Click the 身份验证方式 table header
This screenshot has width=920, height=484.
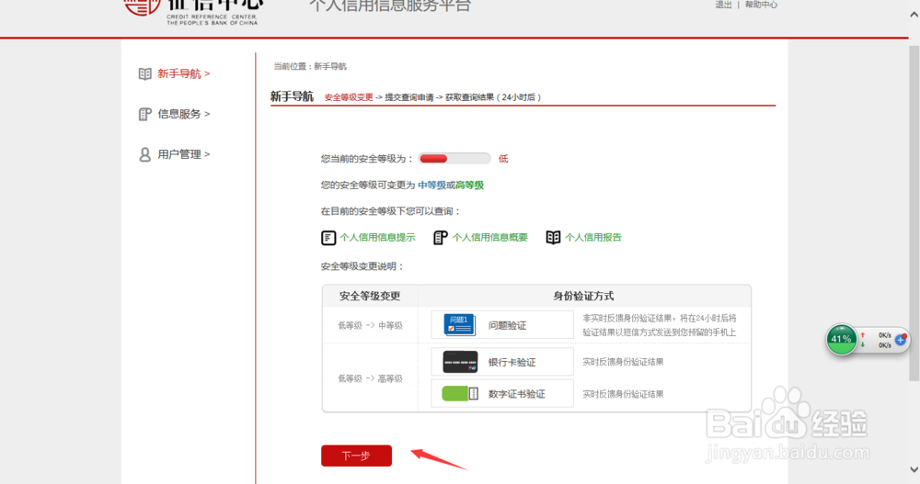click(x=583, y=296)
